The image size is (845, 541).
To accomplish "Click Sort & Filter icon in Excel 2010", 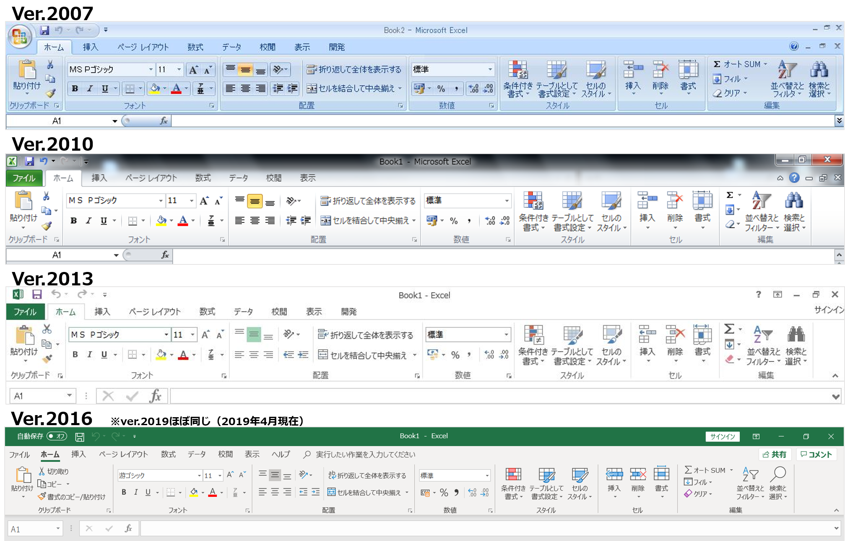I will [761, 200].
